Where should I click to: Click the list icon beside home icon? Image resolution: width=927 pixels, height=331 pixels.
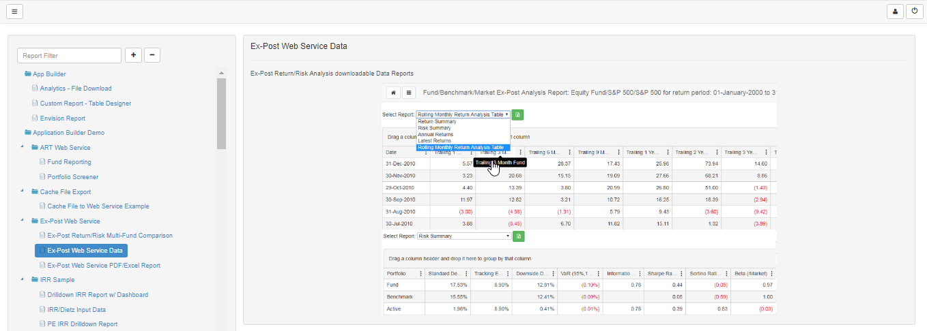pos(408,93)
